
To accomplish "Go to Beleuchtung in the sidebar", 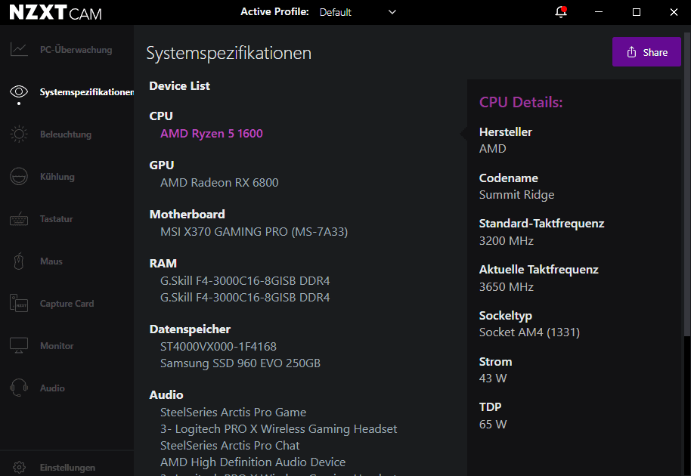I will click(66, 134).
